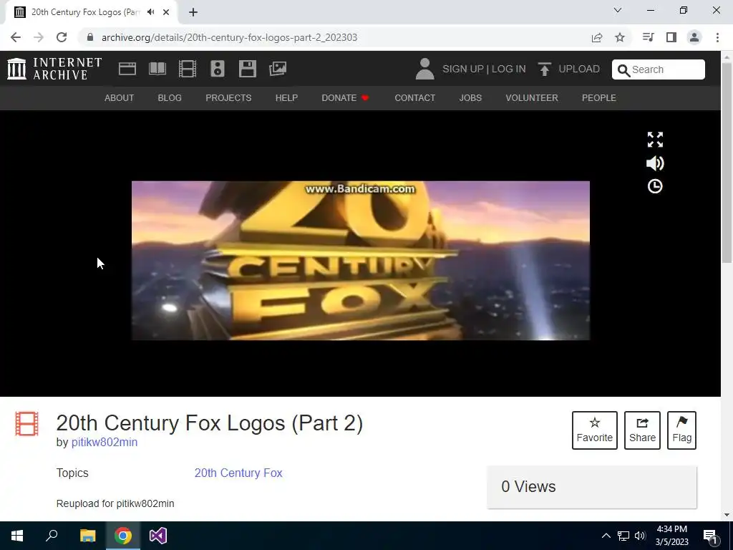Mute the video player volume
Image resolution: width=733 pixels, height=550 pixels.
tap(655, 163)
